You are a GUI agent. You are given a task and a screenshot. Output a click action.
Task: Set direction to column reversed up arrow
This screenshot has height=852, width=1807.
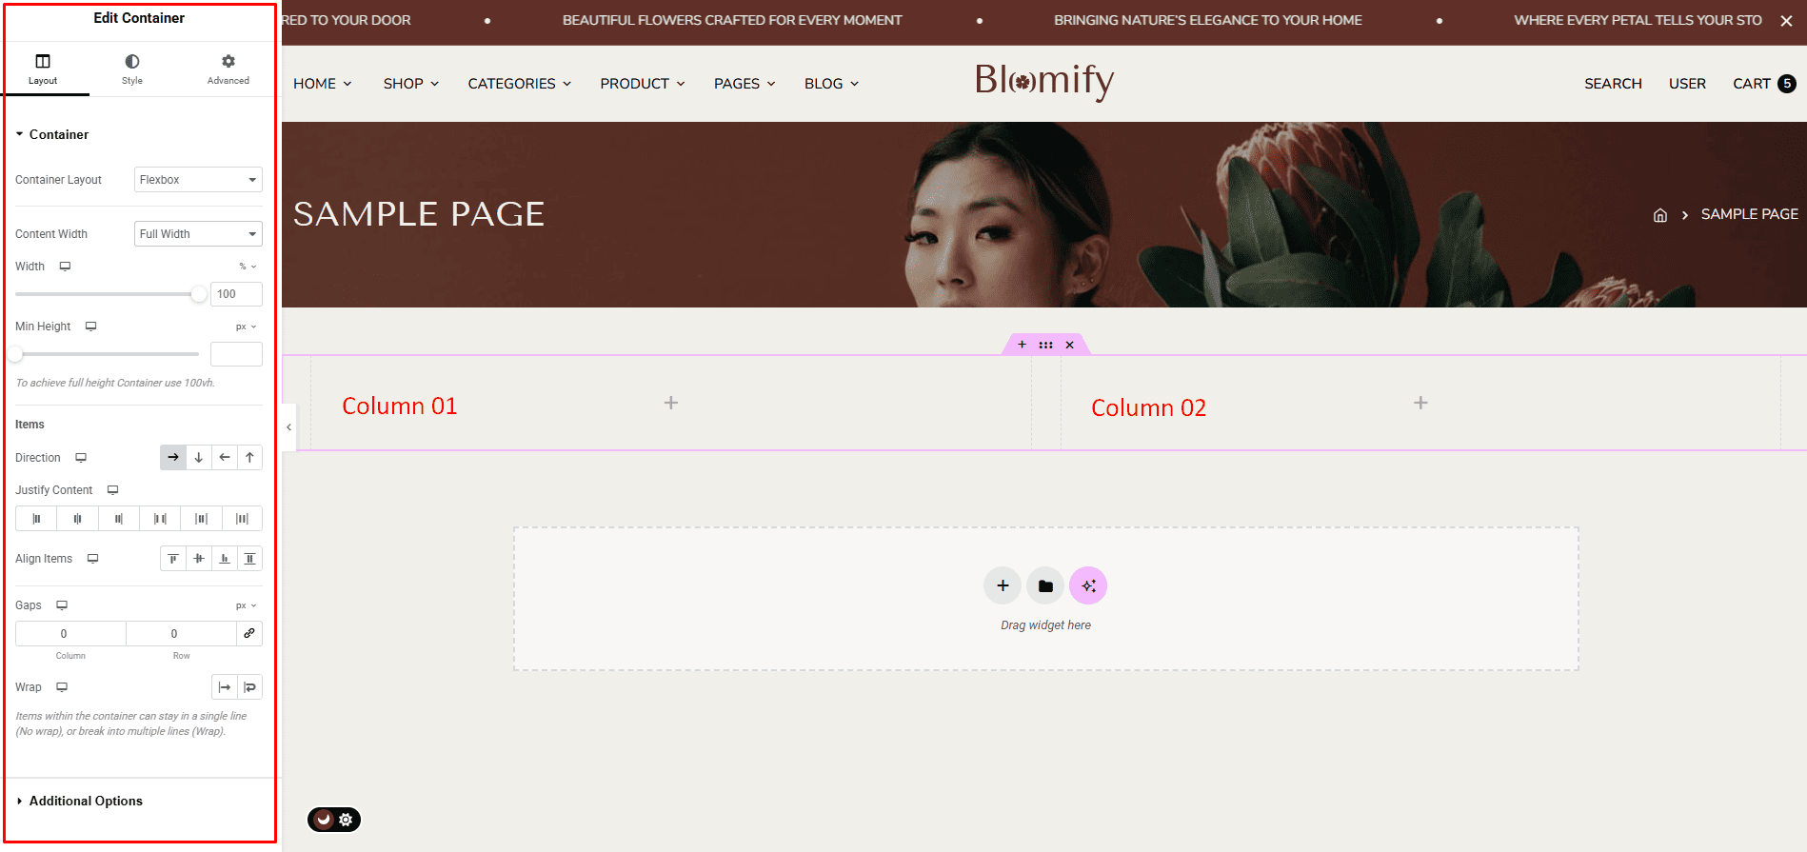(x=249, y=458)
